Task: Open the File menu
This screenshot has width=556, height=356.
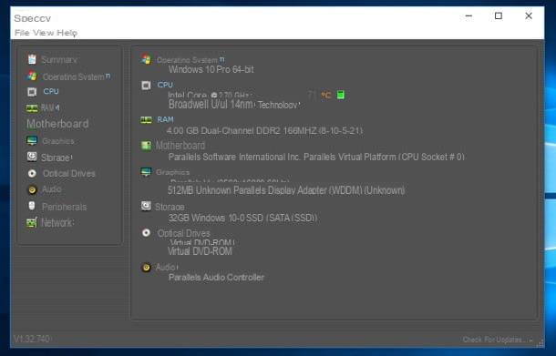Action: (x=22, y=33)
